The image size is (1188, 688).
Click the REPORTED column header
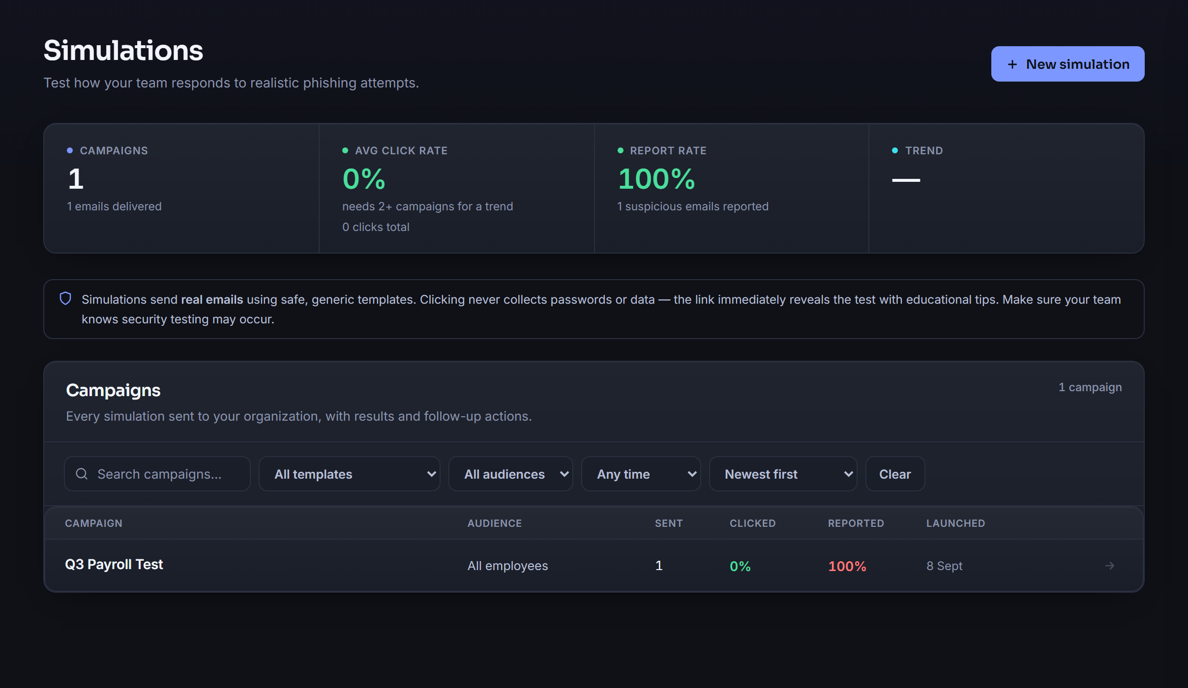(856, 523)
